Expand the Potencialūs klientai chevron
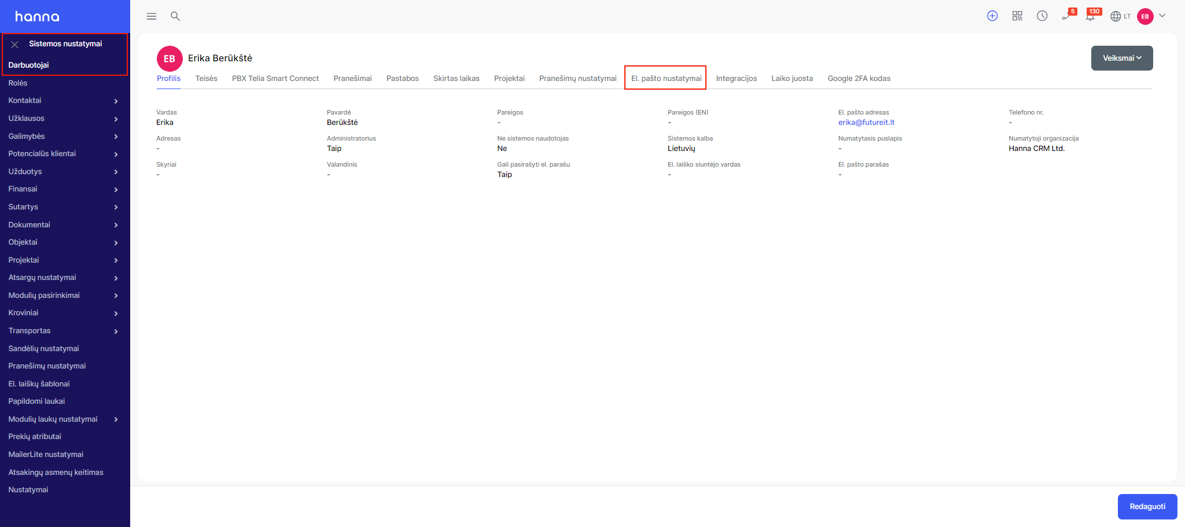 pos(116,154)
